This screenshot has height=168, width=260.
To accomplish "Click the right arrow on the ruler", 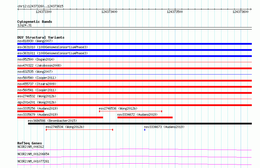I will click(x=251, y=9).
